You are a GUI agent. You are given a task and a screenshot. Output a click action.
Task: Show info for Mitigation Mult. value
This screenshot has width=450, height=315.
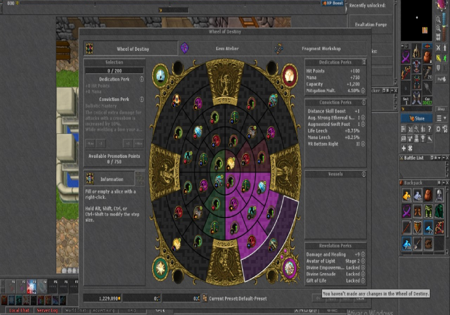pos(363,90)
